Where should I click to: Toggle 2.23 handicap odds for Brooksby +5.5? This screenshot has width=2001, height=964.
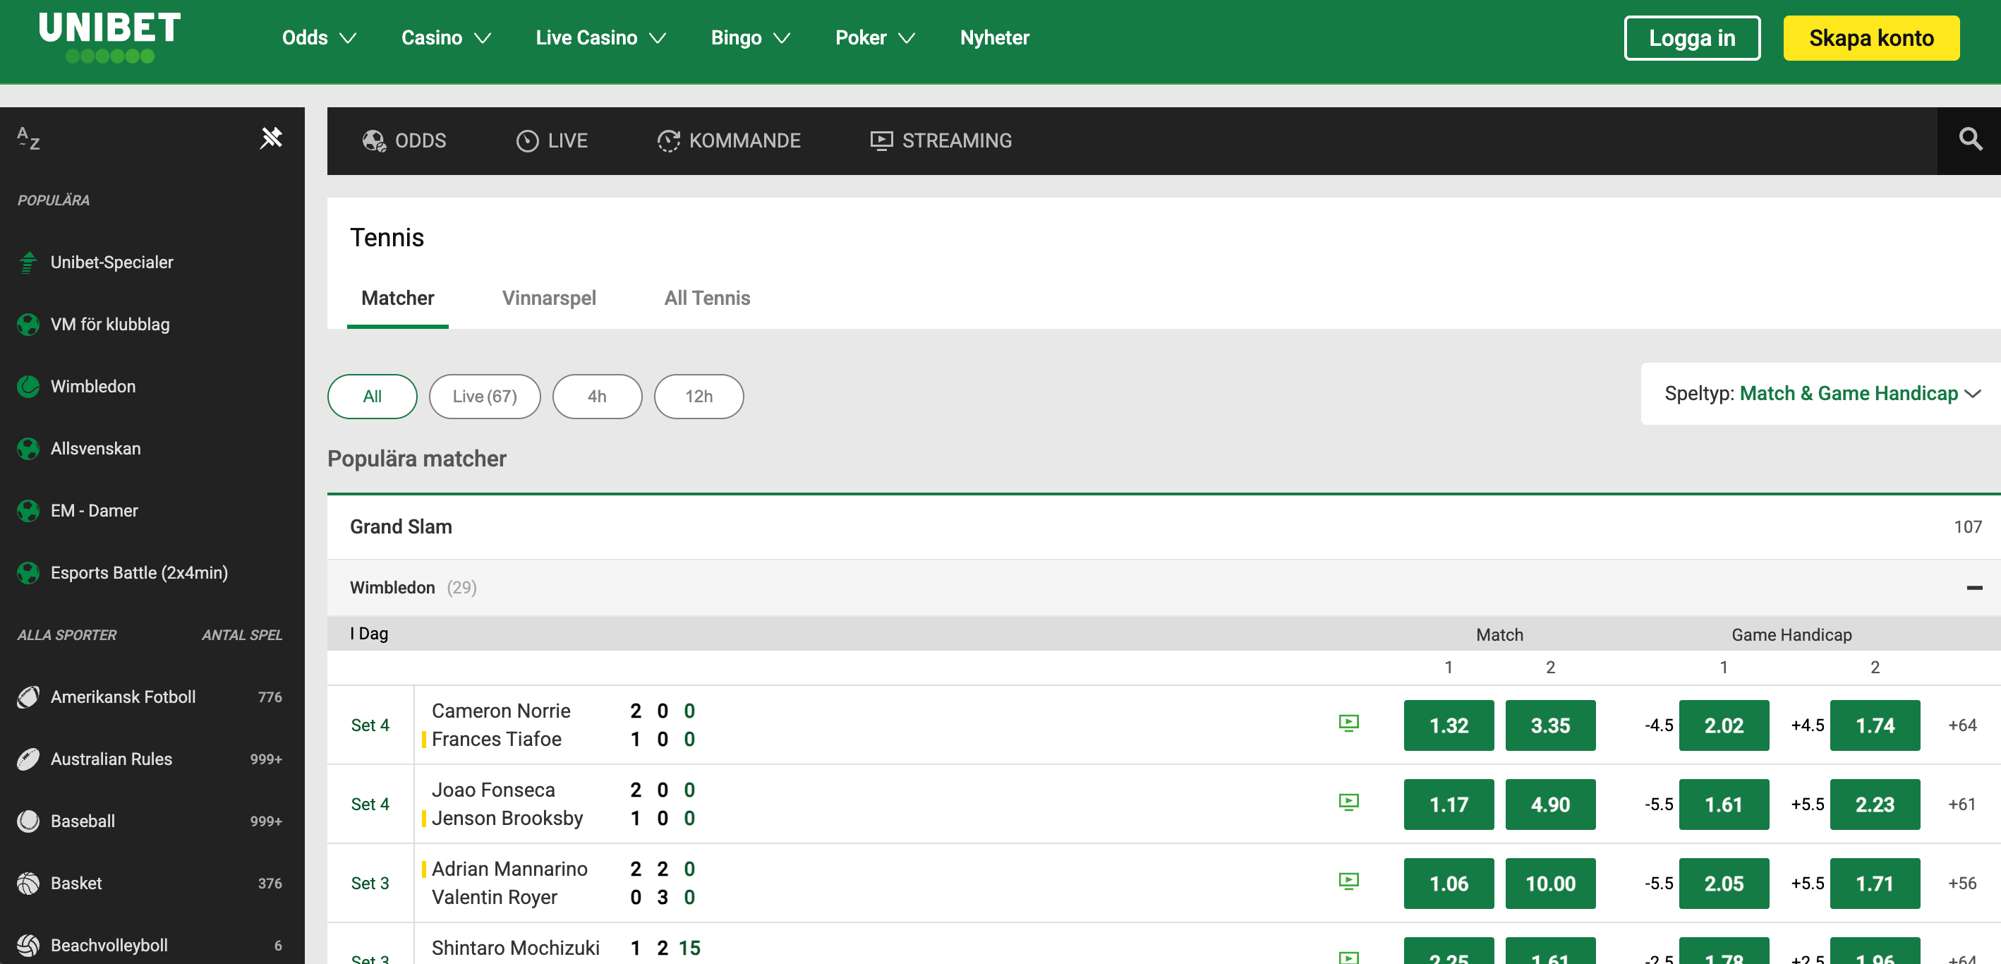(x=1875, y=805)
